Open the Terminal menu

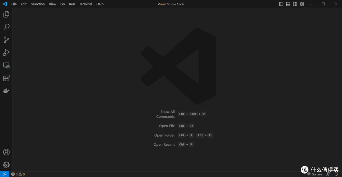tap(85, 4)
